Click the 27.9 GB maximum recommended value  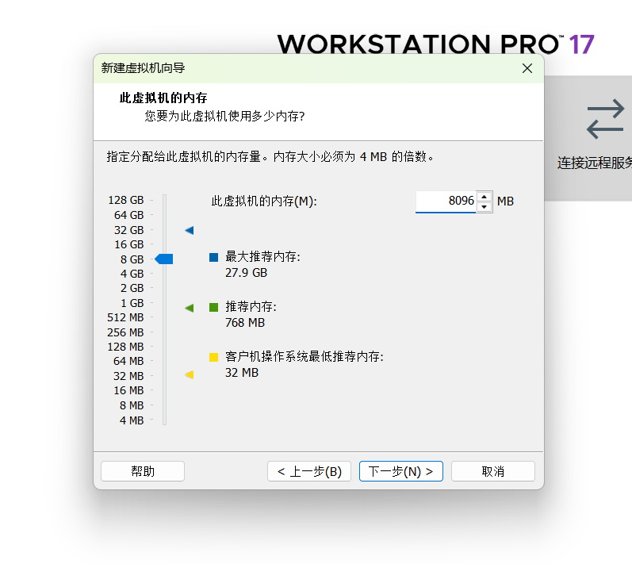pos(246,273)
